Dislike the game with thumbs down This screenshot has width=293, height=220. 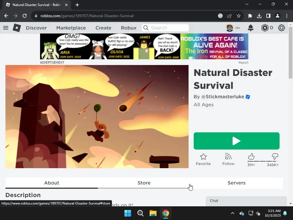[x=275, y=156]
